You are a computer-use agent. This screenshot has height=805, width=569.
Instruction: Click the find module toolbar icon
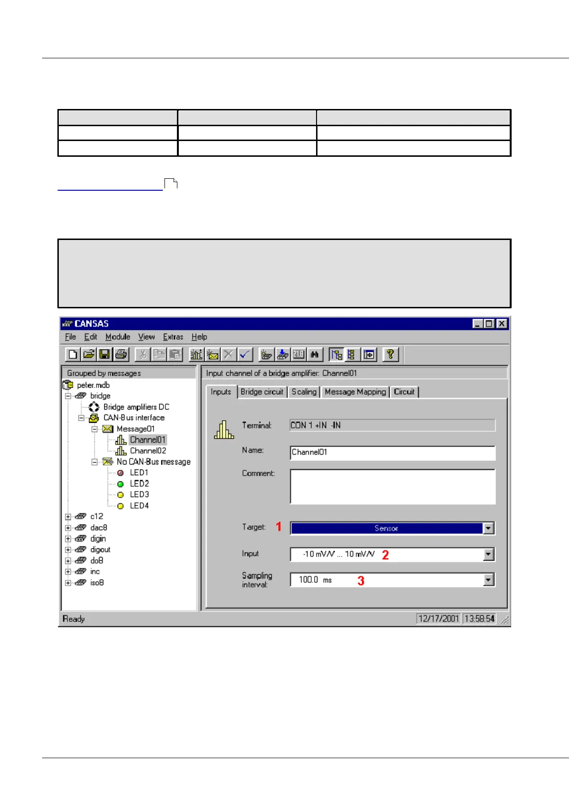click(x=266, y=354)
